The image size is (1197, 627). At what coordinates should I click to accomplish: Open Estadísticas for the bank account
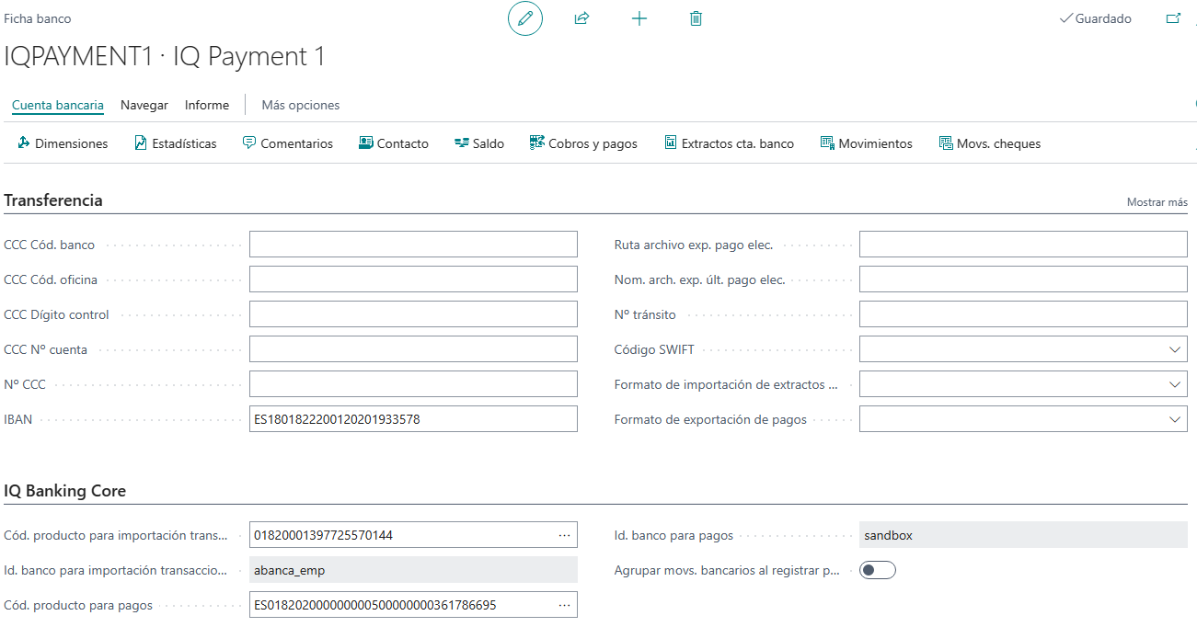[x=175, y=143]
